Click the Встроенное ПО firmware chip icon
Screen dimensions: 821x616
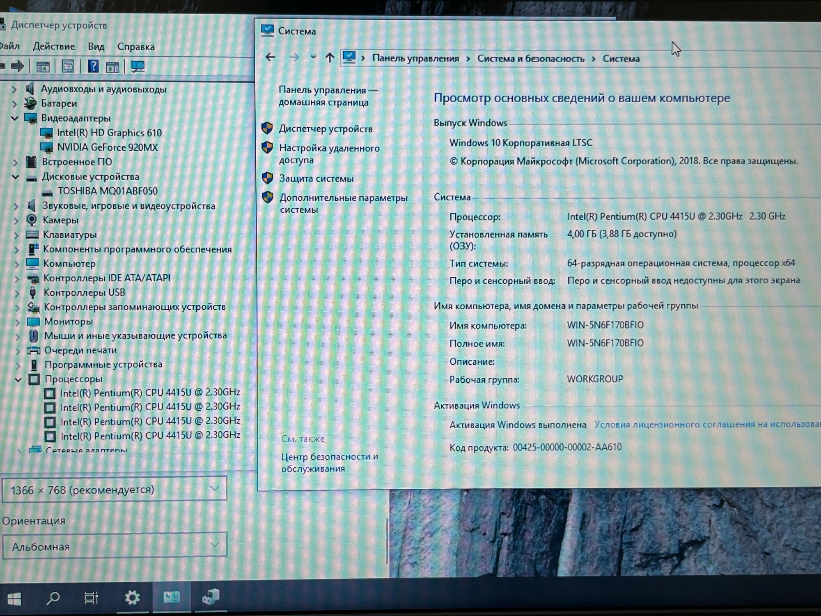pos(31,162)
